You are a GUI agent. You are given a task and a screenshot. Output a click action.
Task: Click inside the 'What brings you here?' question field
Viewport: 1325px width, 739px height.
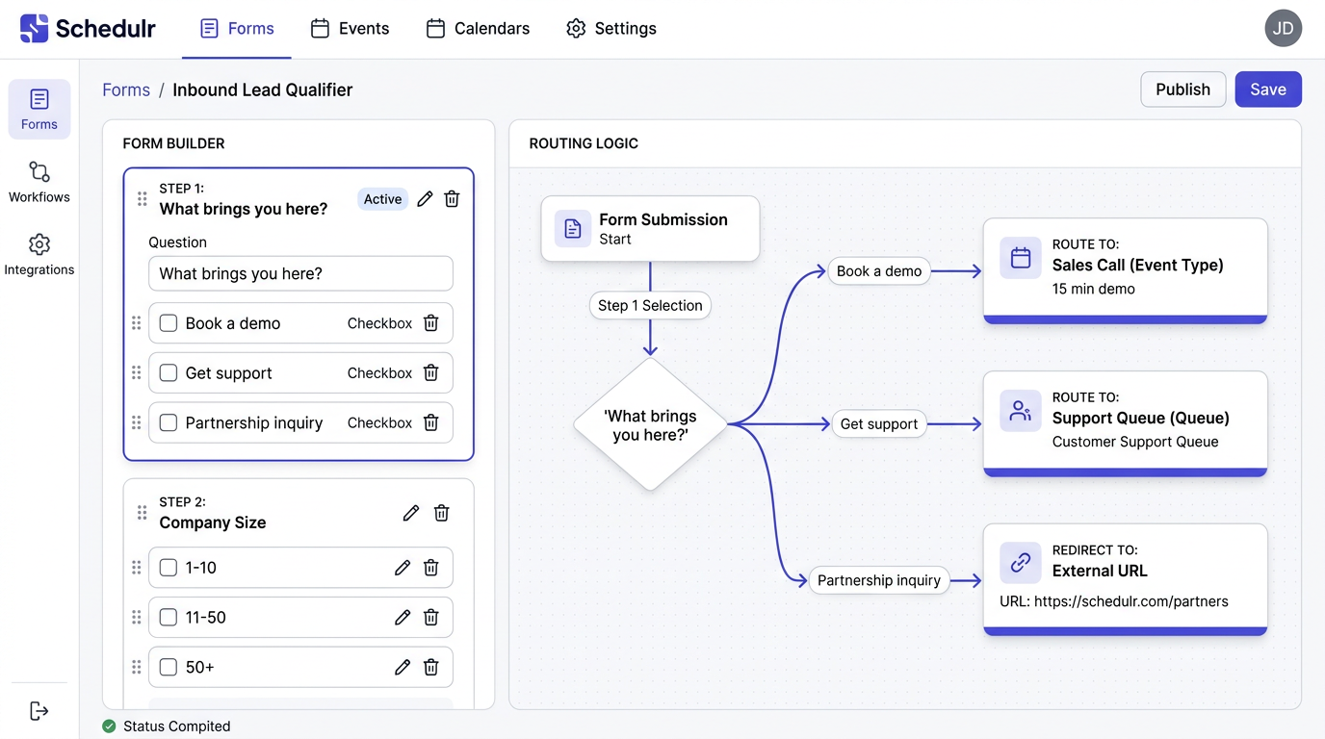pos(299,273)
